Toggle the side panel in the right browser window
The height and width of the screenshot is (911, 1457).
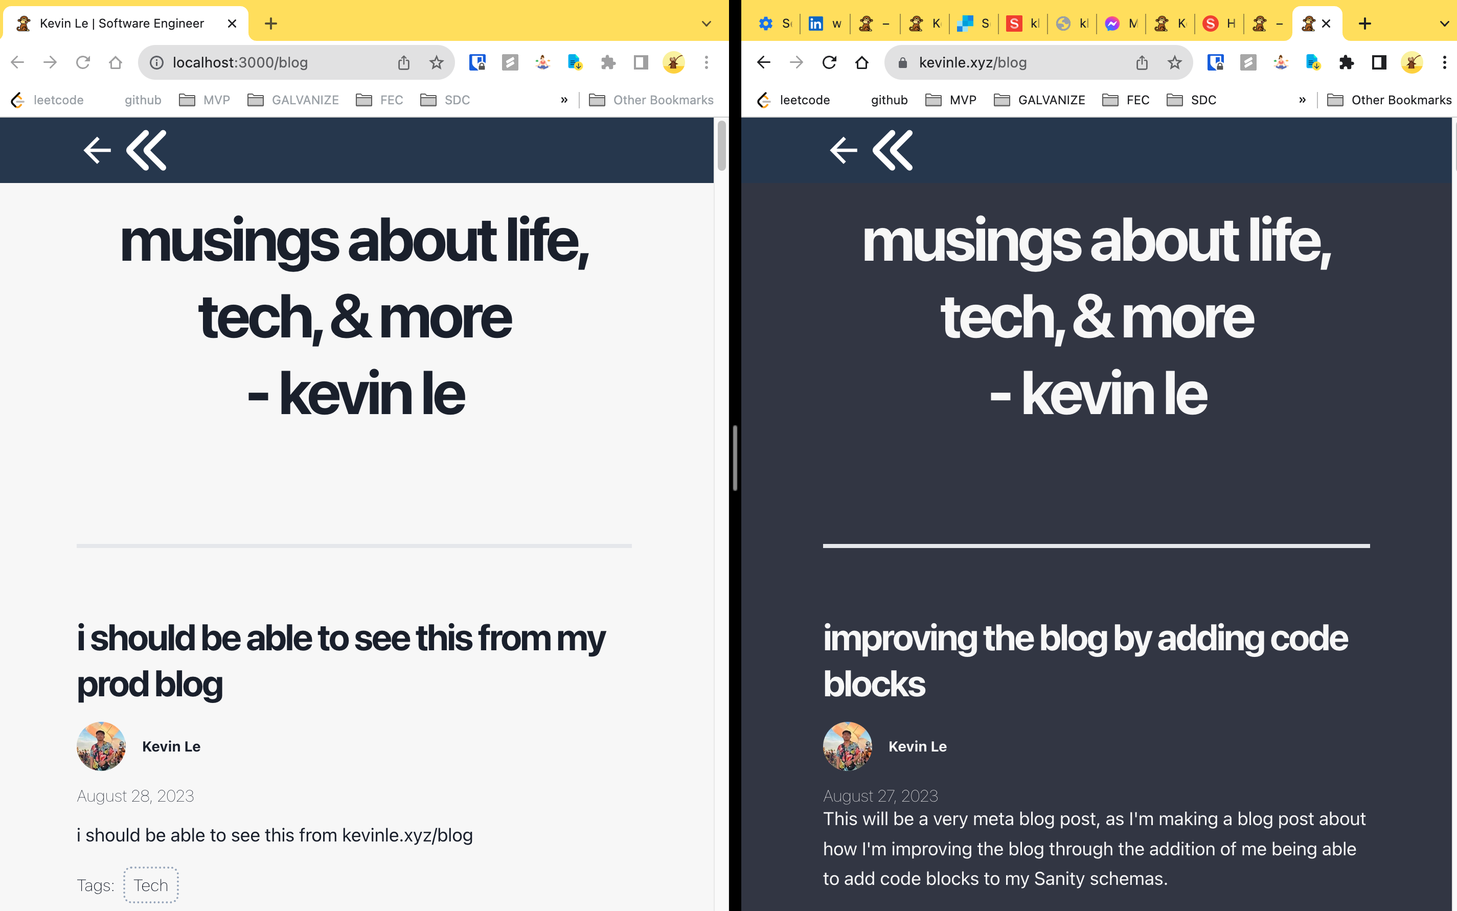1379,63
